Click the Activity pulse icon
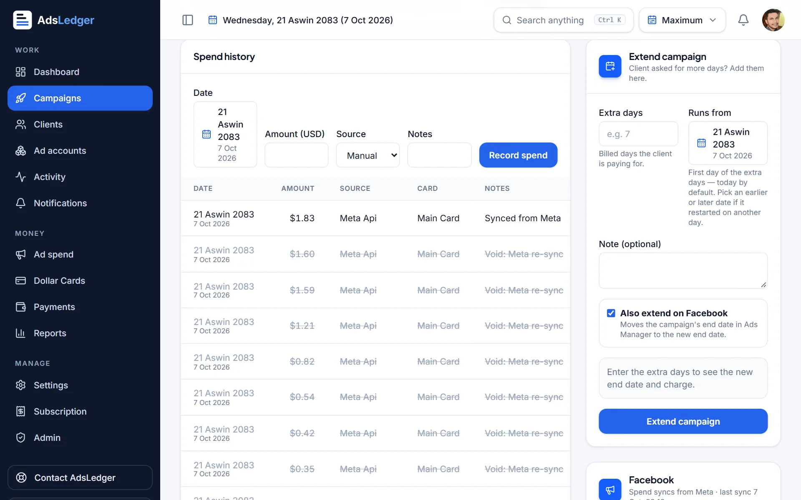Screen dimensions: 801x500 tap(20, 177)
